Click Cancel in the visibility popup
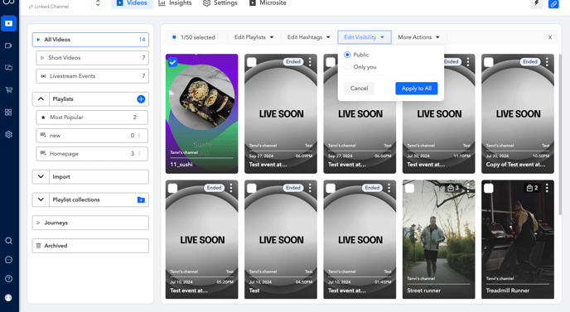Screen dimensions: 570x312 tap(360, 89)
